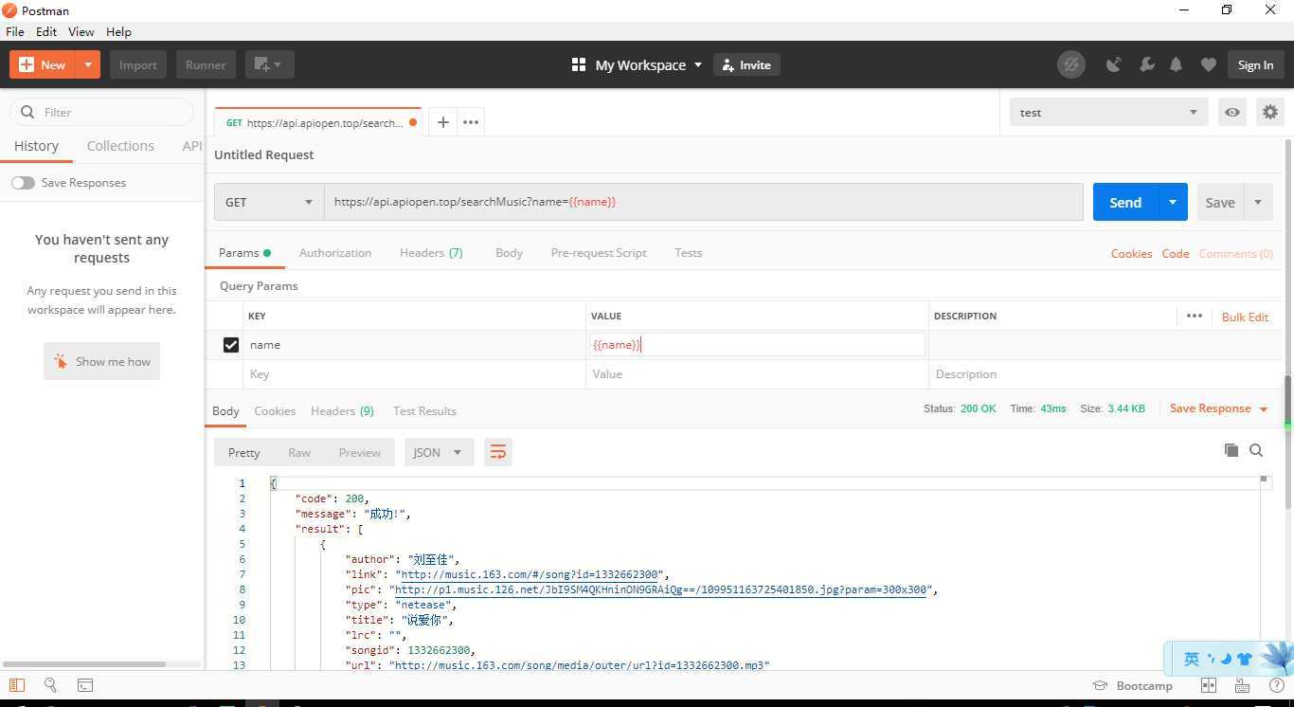Open tab options three-dots menu

[x=471, y=121]
